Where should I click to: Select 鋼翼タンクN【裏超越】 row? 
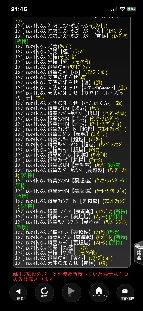[71, 183]
